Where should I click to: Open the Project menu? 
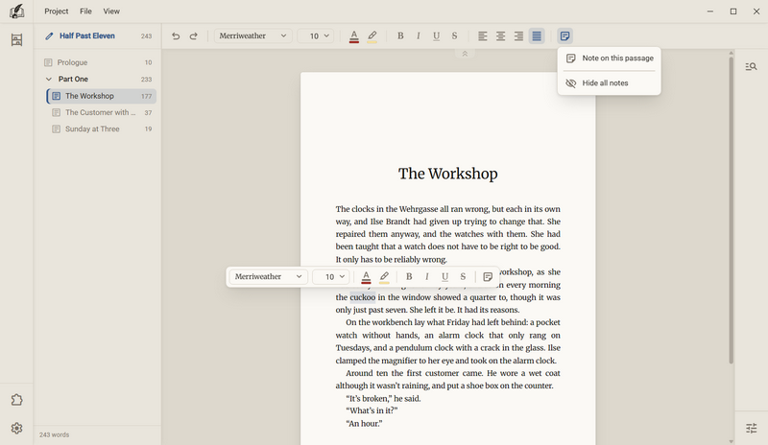click(x=57, y=12)
